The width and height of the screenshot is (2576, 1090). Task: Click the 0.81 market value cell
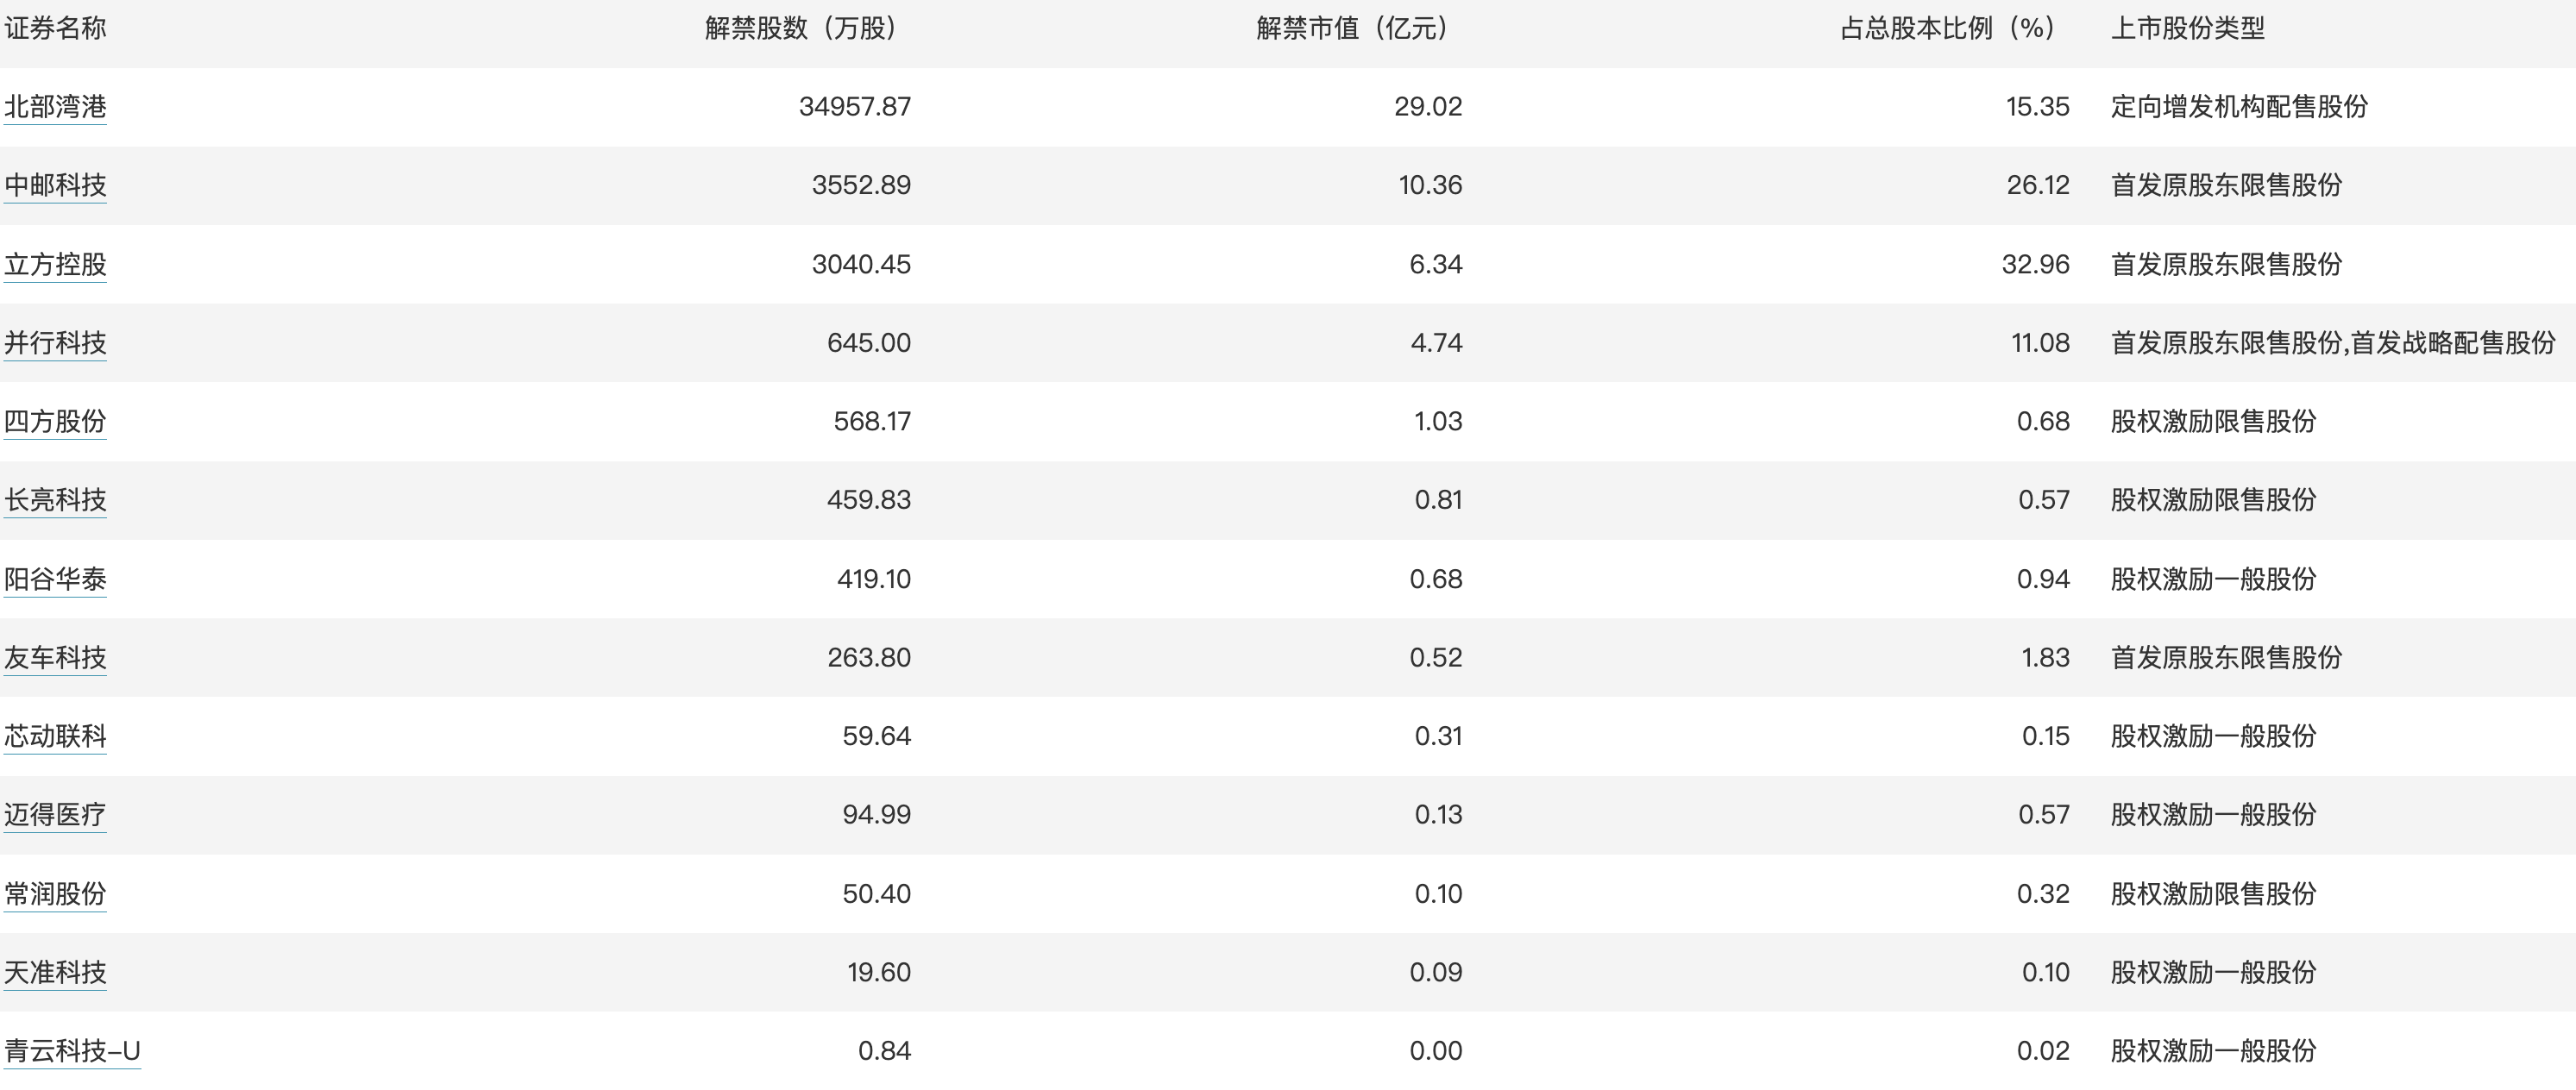1438,500
